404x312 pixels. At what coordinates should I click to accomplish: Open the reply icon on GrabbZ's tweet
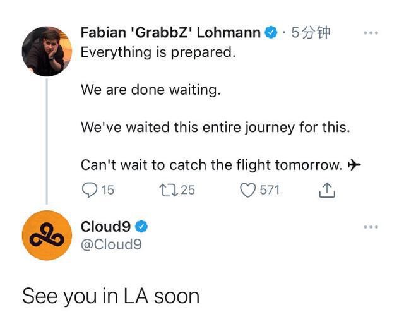pyautogui.click(x=90, y=190)
